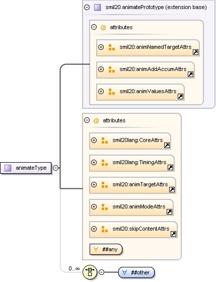The image size is (216, 282).
Task: Expand smil20:animAddAccumAttrs attribute group
Action: click(x=101, y=69)
